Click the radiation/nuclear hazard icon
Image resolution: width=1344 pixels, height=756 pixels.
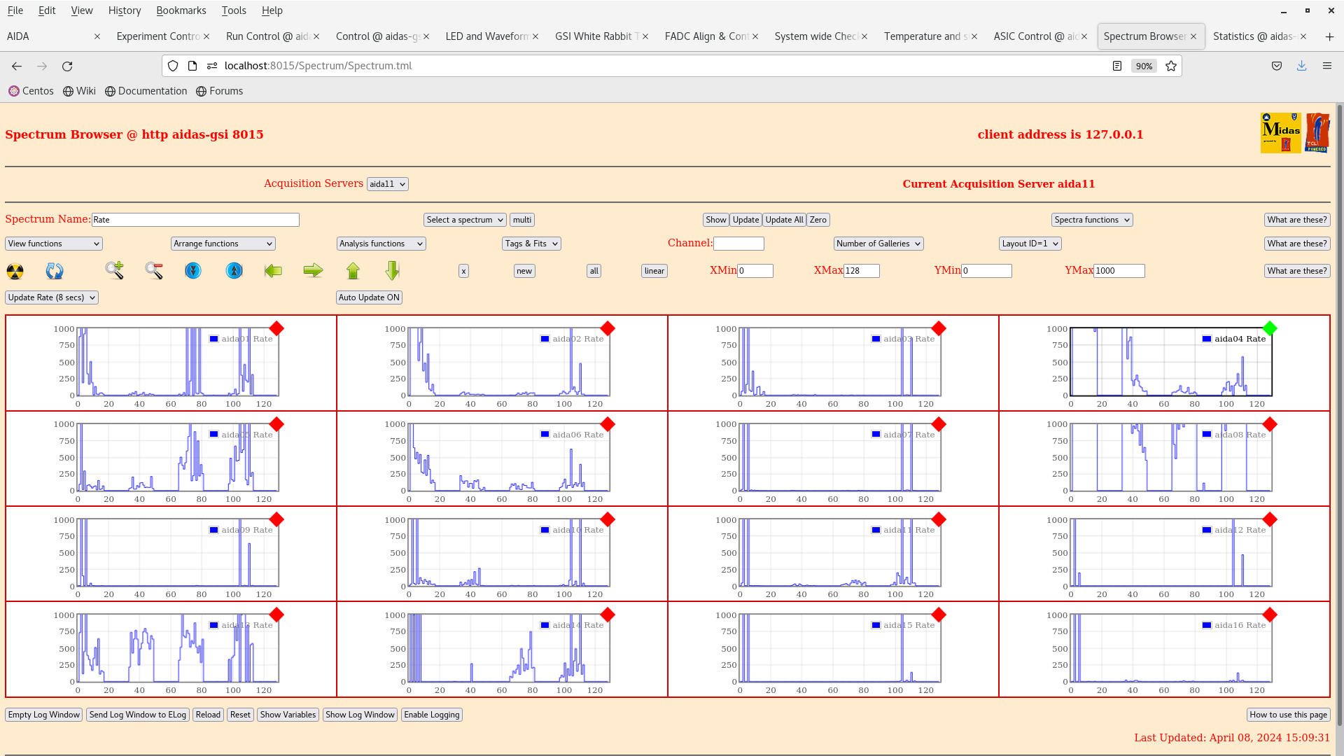click(15, 270)
